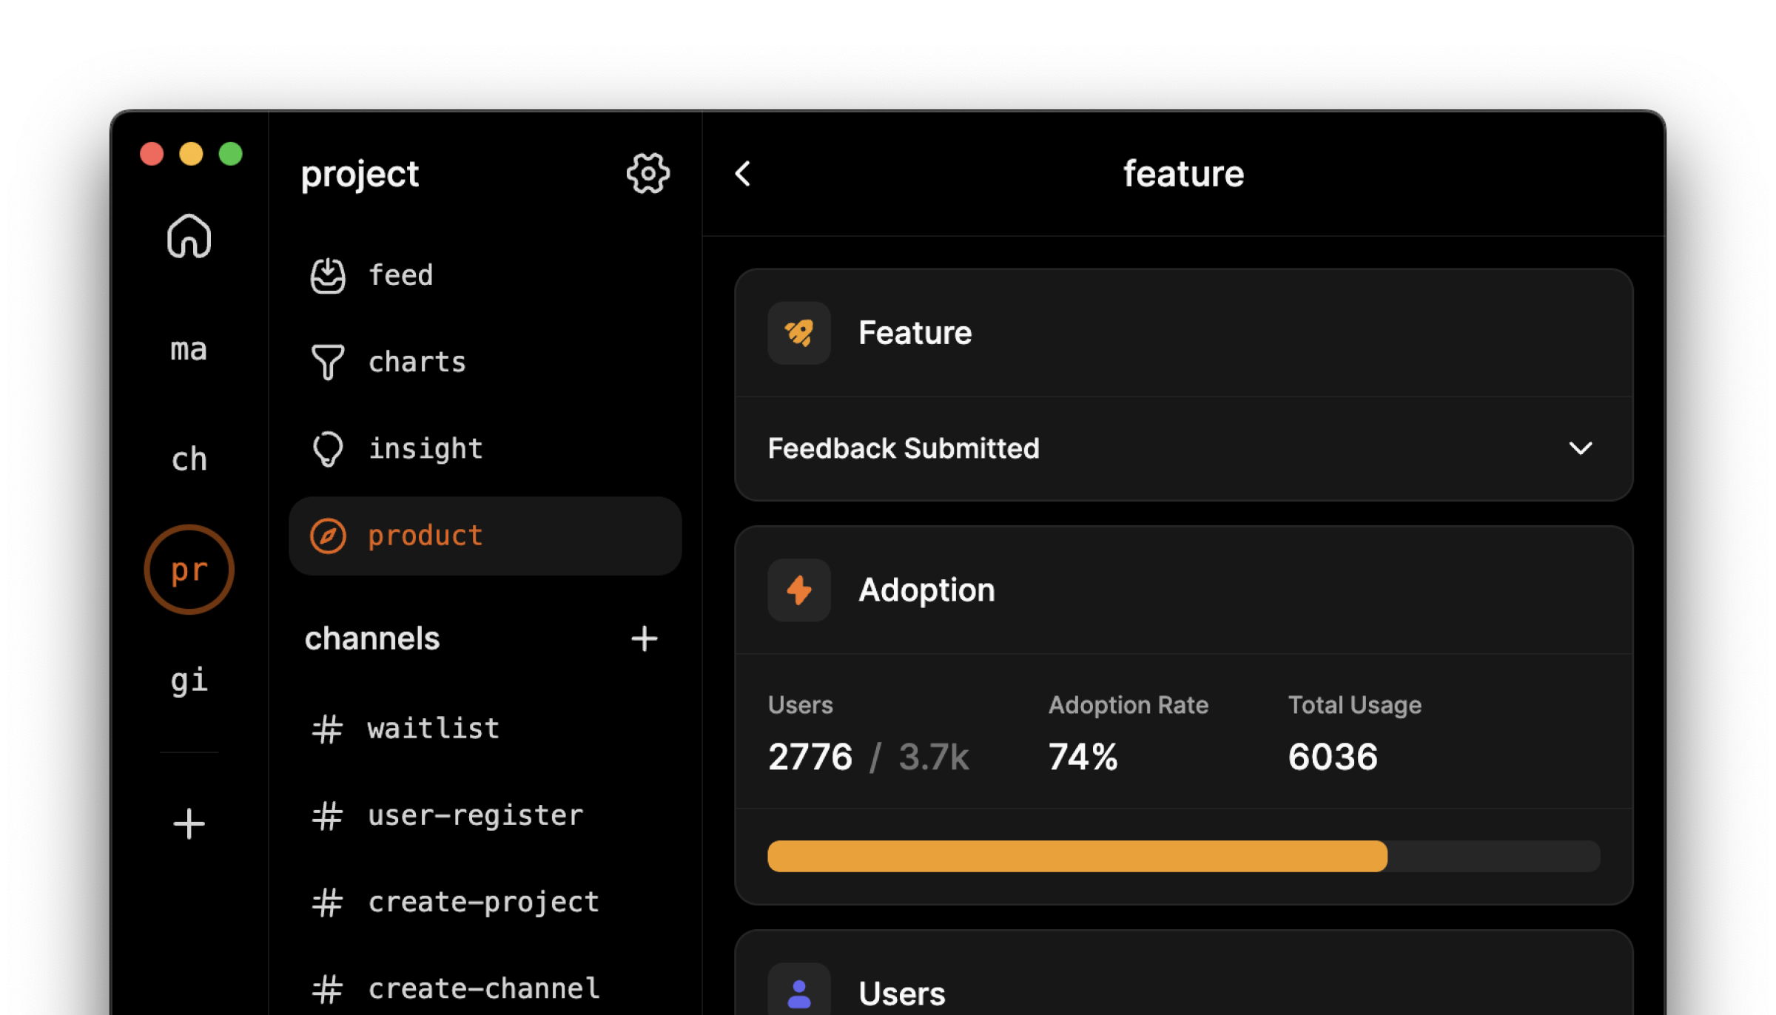Select the product section

click(425, 535)
